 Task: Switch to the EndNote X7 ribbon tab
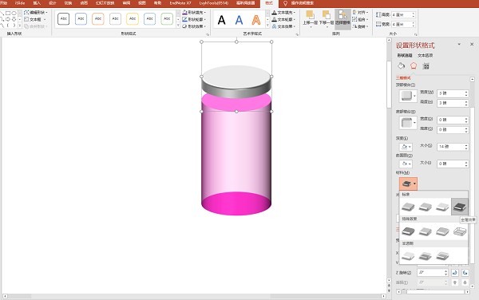tap(180, 3)
